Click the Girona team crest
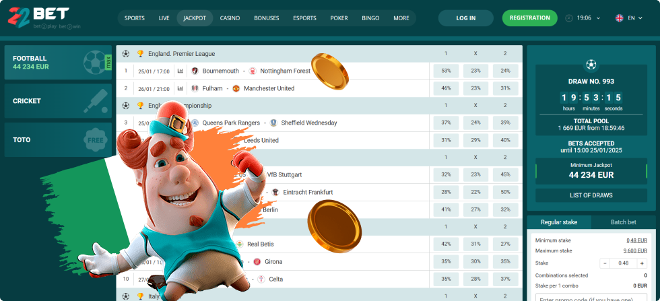Viewport: 660px width, 301px height. coord(257,261)
